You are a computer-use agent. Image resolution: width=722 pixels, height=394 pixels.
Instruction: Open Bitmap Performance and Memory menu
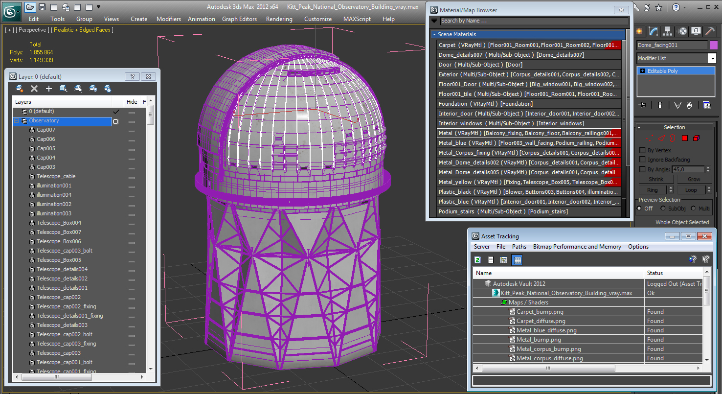pos(577,247)
